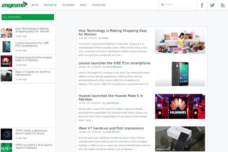Open sidebar link OPPO to hold it's first launch
This screenshot has height=152, width=228.
click(x=34, y=146)
